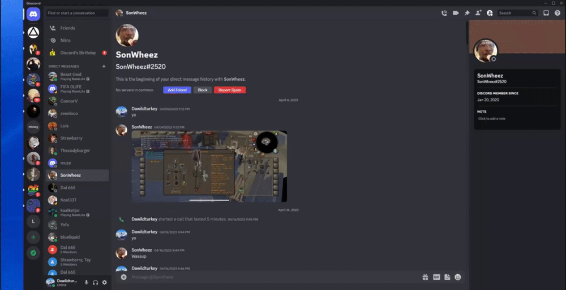Open the white triangle logo server
This screenshot has width=566, height=290.
pyautogui.click(x=33, y=33)
